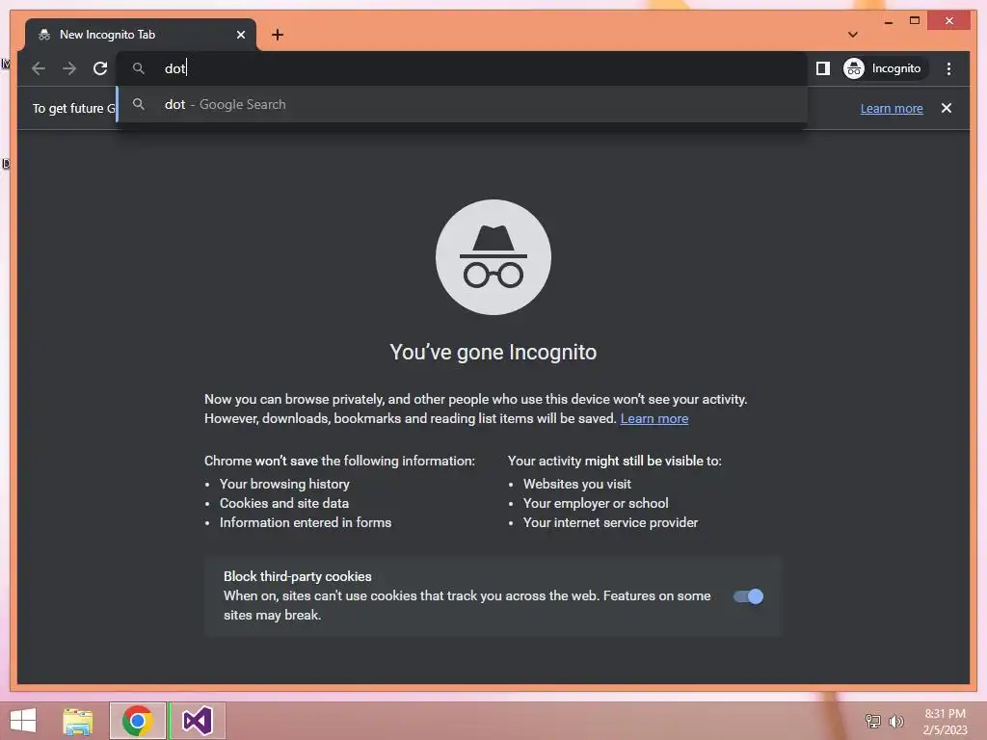Click the incognito icon on the tab
The width and height of the screenshot is (987, 740).
(44, 35)
